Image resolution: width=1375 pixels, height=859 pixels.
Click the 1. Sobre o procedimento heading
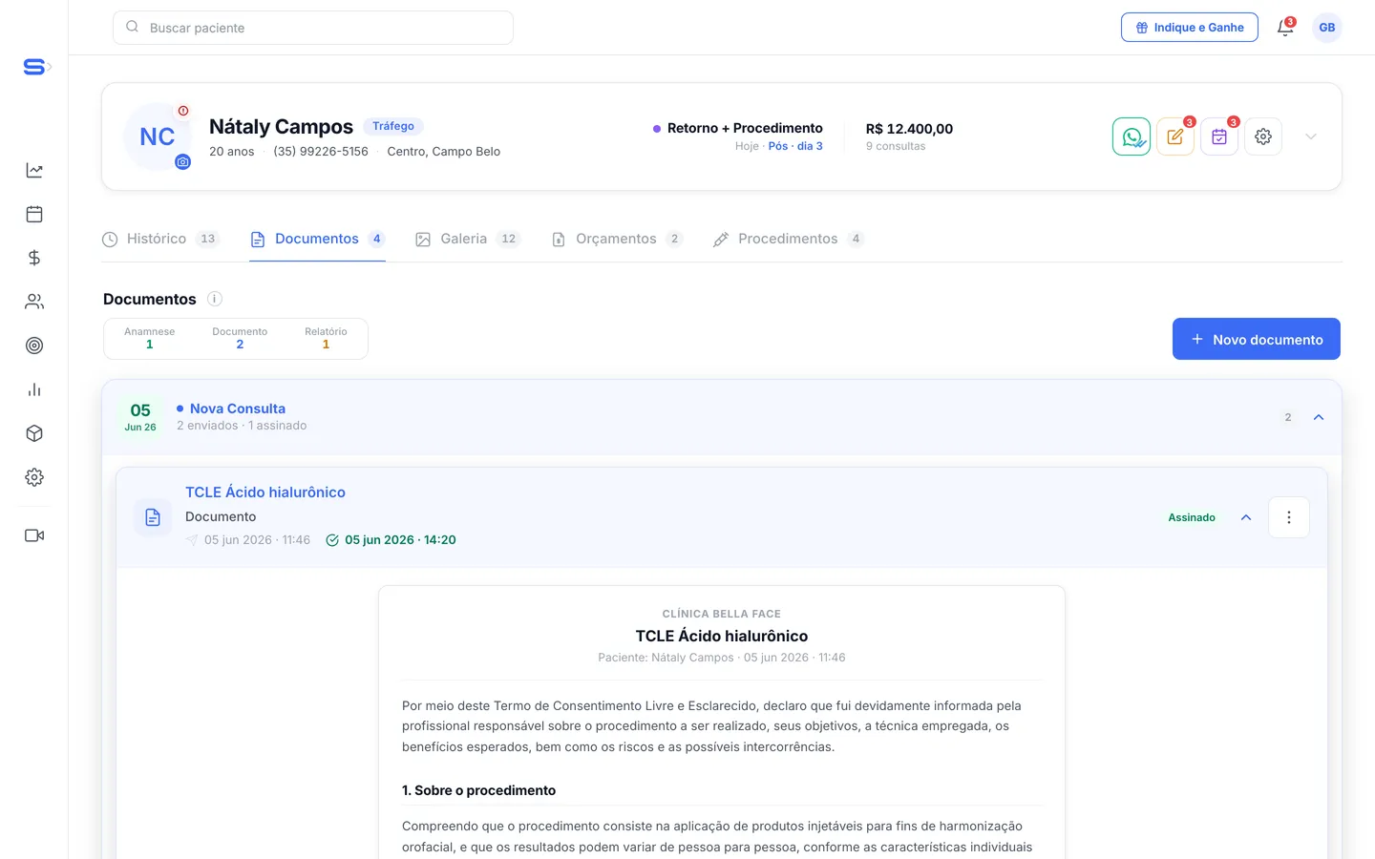coord(478,790)
